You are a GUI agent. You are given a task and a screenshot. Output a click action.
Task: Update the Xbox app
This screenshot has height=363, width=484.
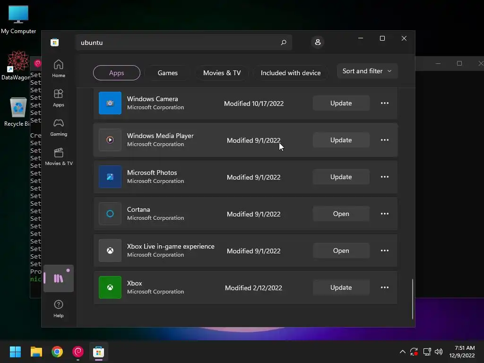coord(341,287)
